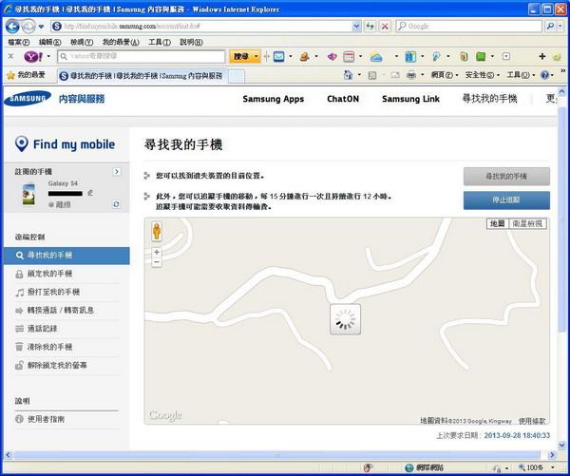Open the address bar URL dropdown
The height and width of the screenshot is (476, 570).
point(356,27)
